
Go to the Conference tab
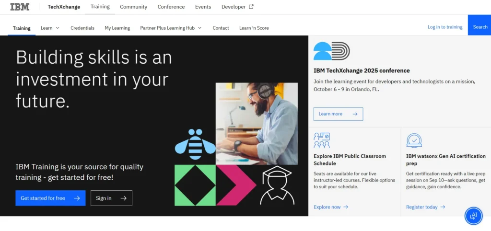tap(171, 7)
